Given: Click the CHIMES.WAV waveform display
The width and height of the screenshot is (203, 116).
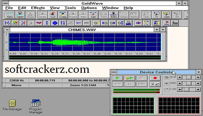Looking at the screenshot, I should (85, 42).
